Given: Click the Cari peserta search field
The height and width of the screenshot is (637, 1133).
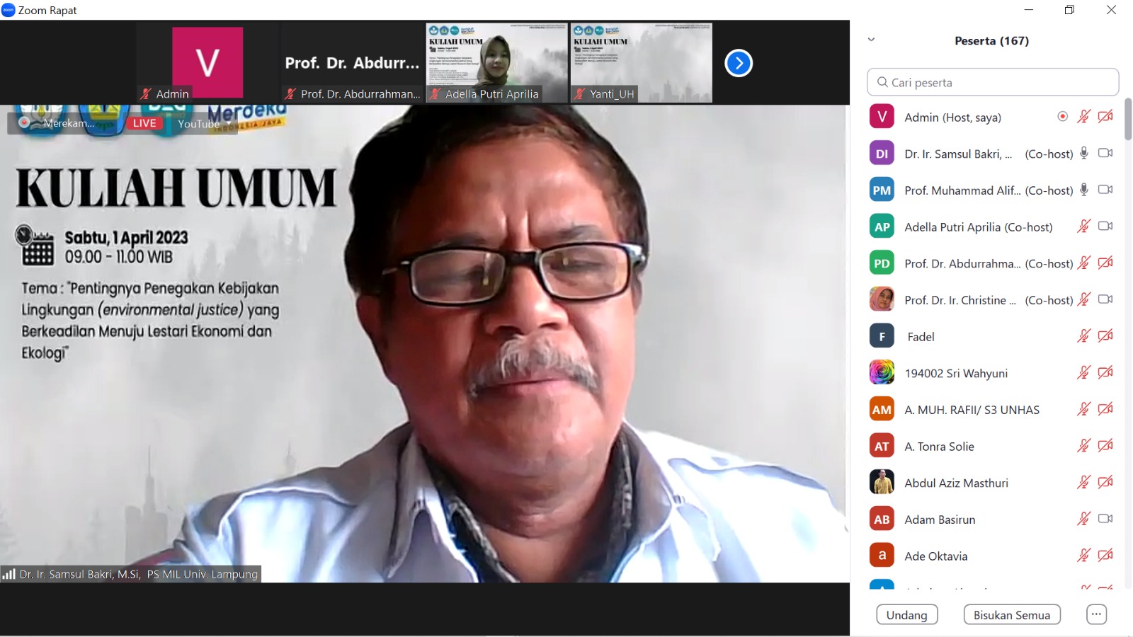Looking at the screenshot, I should point(992,82).
